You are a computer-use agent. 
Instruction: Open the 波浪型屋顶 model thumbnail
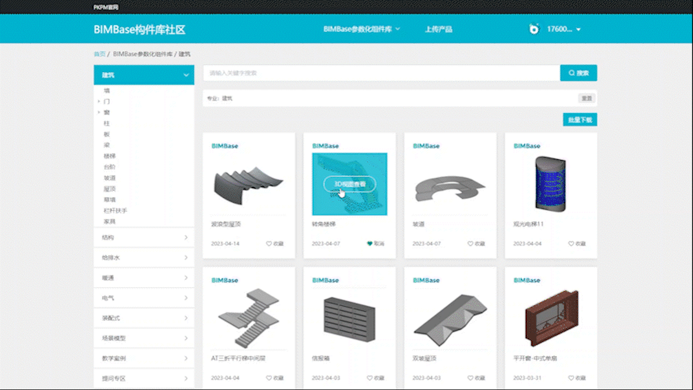click(x=249, y=184)
